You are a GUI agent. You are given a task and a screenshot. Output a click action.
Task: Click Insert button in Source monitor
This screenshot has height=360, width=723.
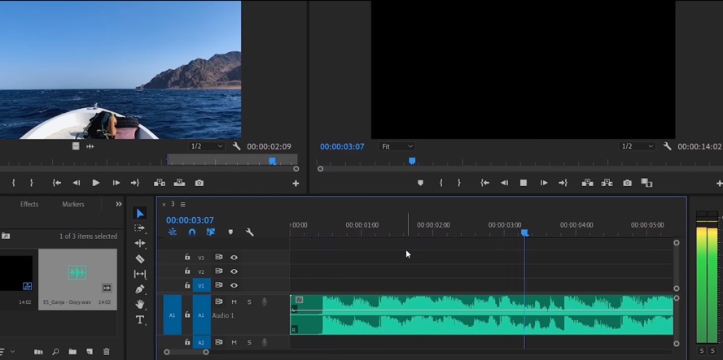click(x=160, y=183)
